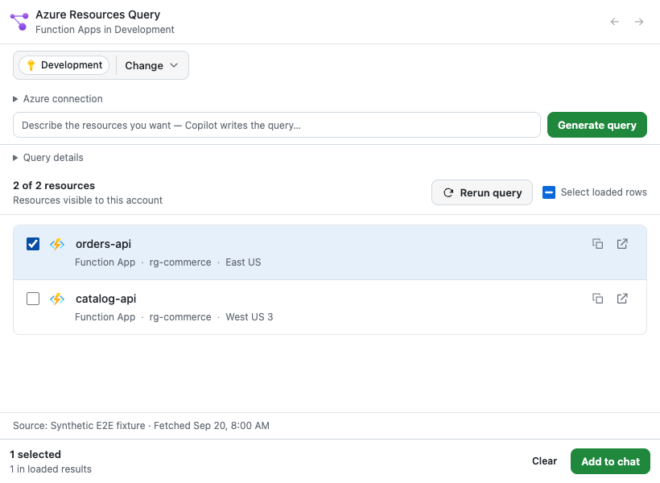The height and width of the screenshot is (483, 660).
Task: Click the Rerun query button
Action: click(482, 192)
